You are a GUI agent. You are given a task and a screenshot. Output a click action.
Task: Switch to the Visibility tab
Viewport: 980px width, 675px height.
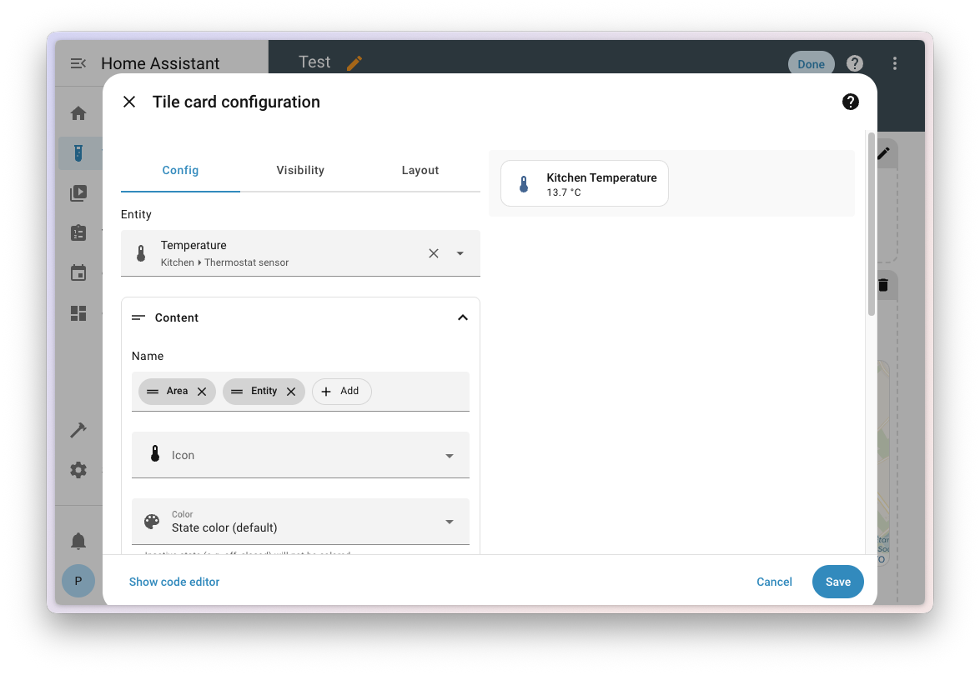point(300,170)
